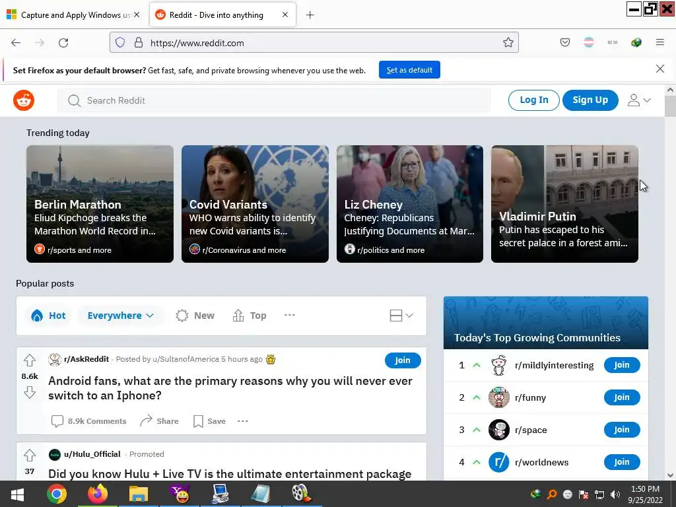Sort posts by Hot
The image size is (676, 507).
click(48, 316)
